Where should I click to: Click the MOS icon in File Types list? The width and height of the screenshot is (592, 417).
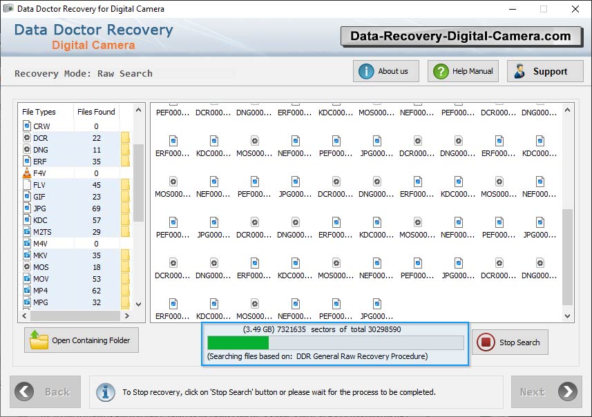pyautogui.click(x=27, y=266)
